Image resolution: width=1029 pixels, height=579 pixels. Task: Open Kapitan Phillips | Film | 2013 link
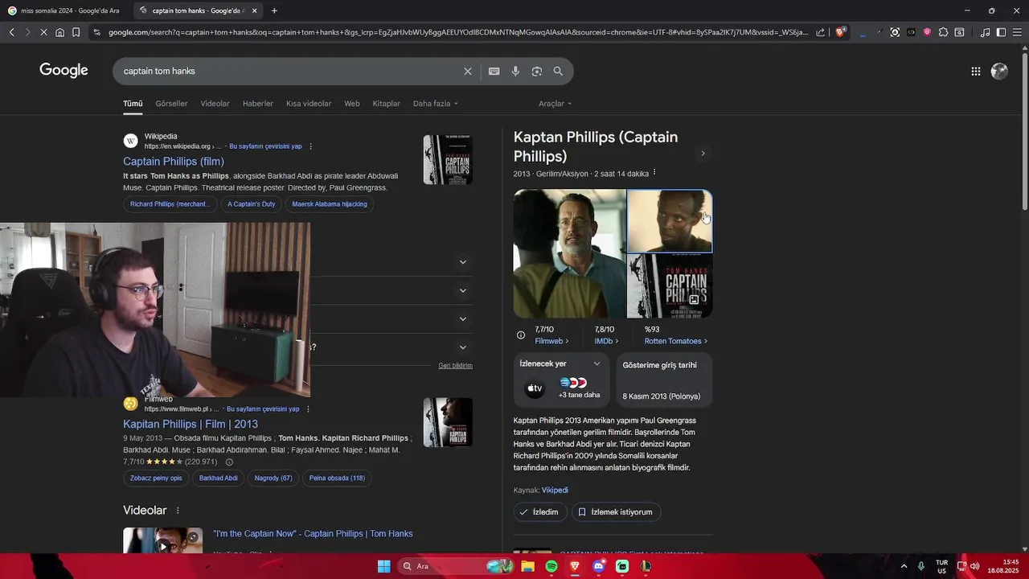tap(191, 424)
